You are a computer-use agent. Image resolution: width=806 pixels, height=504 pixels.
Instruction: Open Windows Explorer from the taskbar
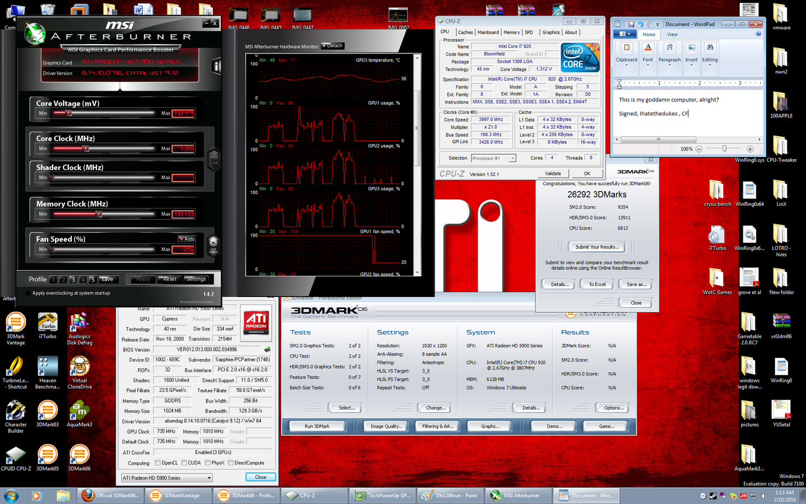(x=63, y=496)
